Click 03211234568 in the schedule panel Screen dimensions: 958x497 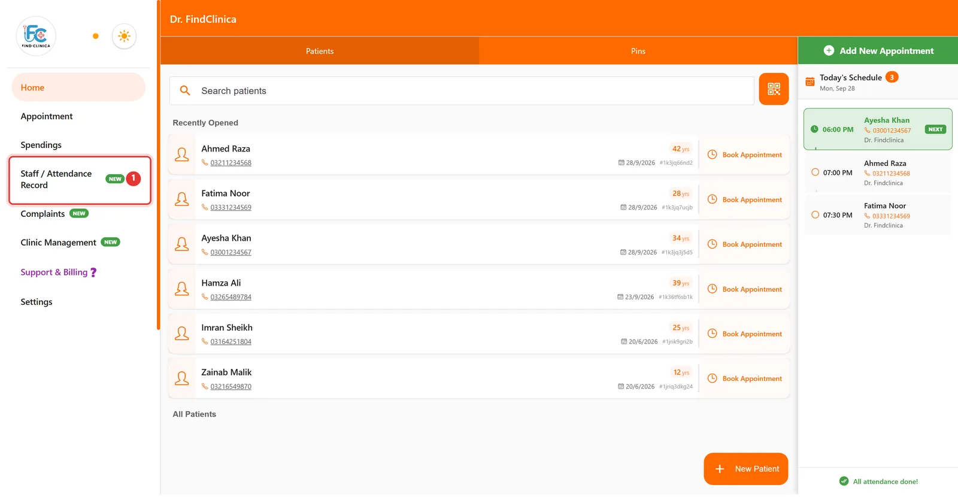(891, 174)
